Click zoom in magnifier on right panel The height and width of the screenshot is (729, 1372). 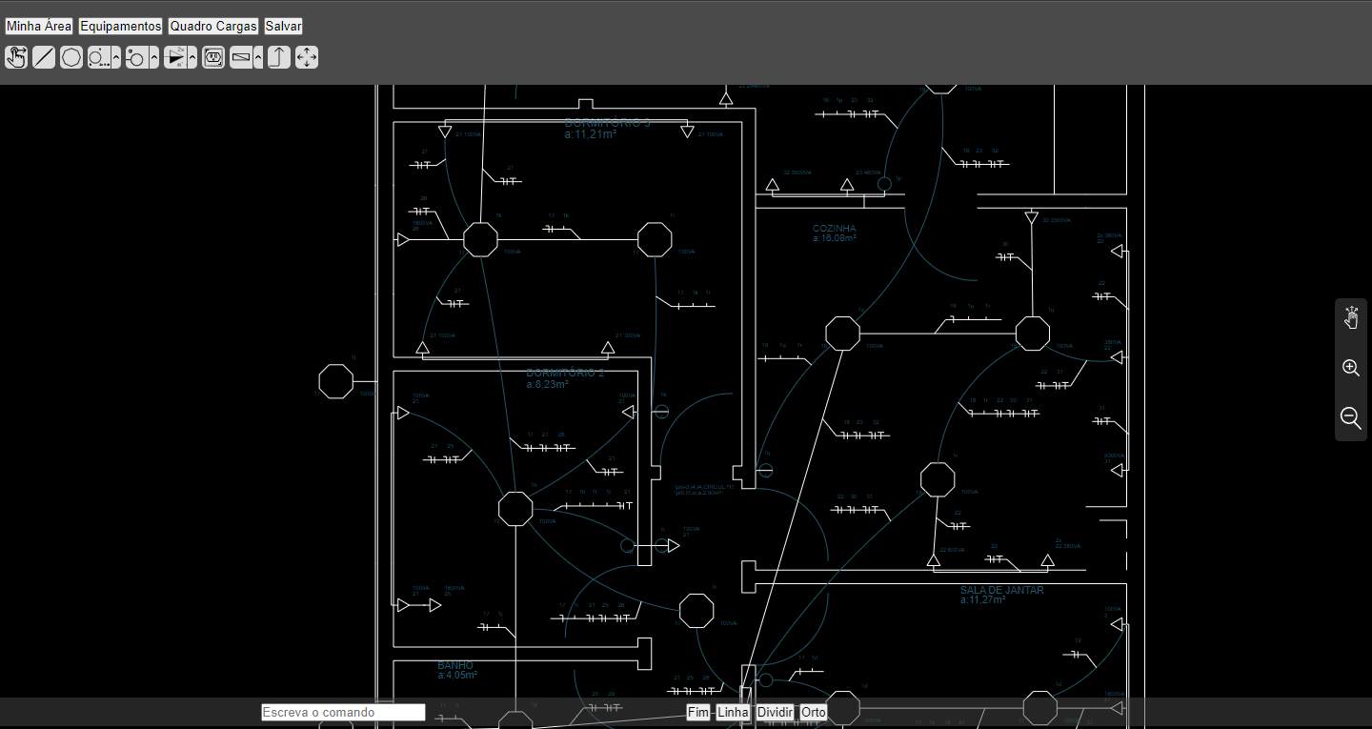[1350, 368]
